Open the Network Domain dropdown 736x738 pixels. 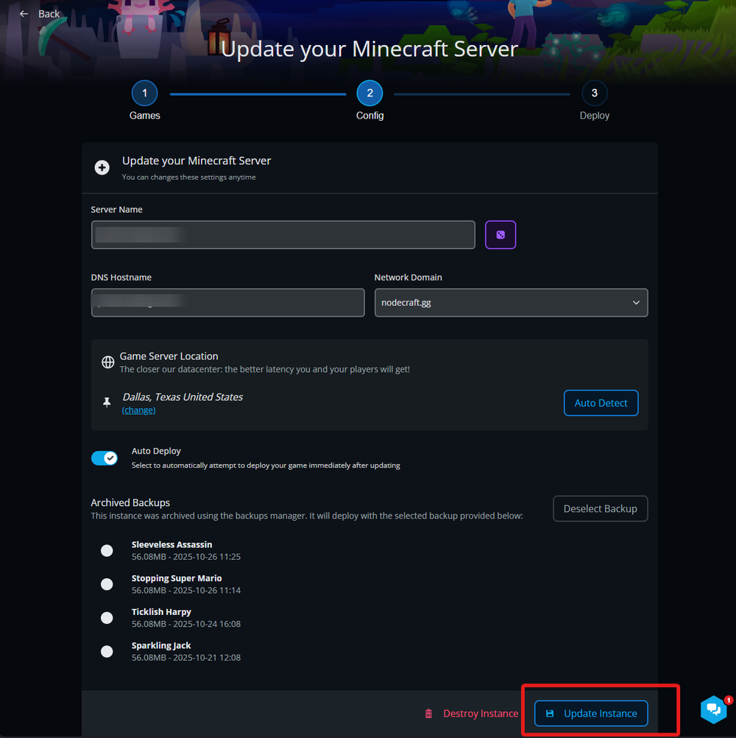click(x=511, y=303)
